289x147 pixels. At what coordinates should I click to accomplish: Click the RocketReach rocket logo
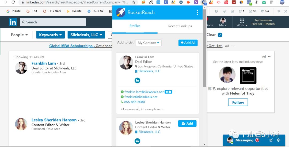pyautogui.click(x=120, y=13)
